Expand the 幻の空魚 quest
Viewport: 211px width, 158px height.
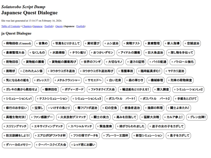click(110, 108)
